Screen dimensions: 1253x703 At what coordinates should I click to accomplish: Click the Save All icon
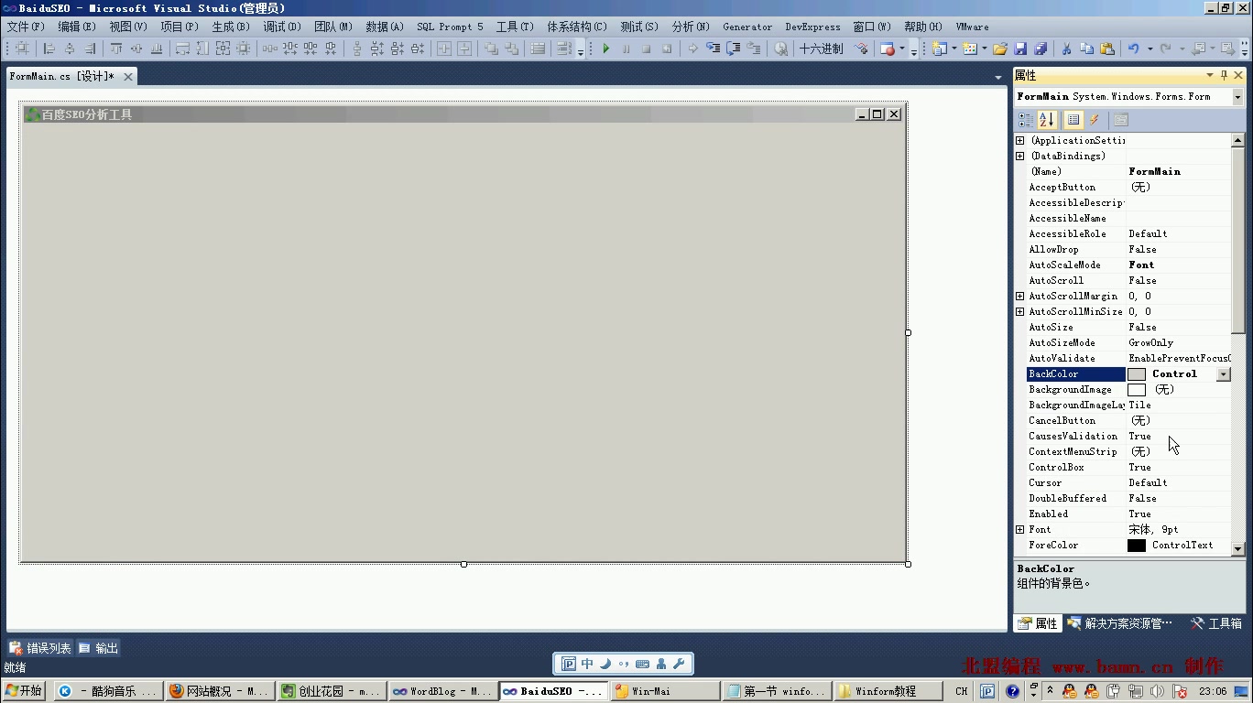coord(1040,49)
